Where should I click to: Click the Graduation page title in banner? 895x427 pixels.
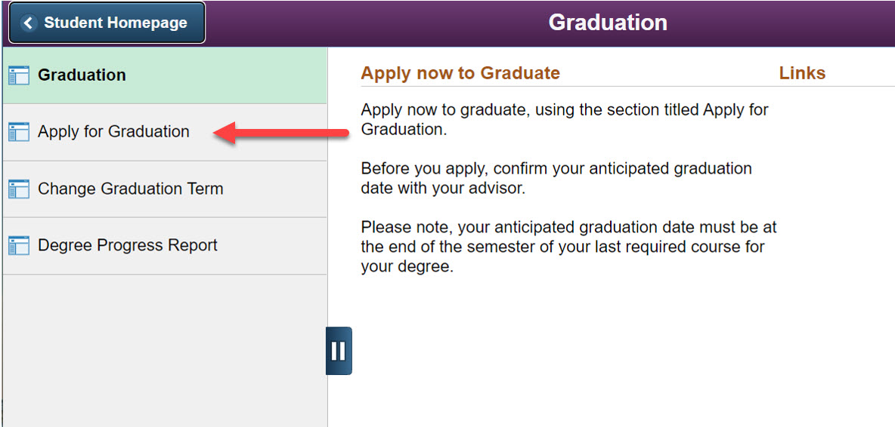point(608,23)
